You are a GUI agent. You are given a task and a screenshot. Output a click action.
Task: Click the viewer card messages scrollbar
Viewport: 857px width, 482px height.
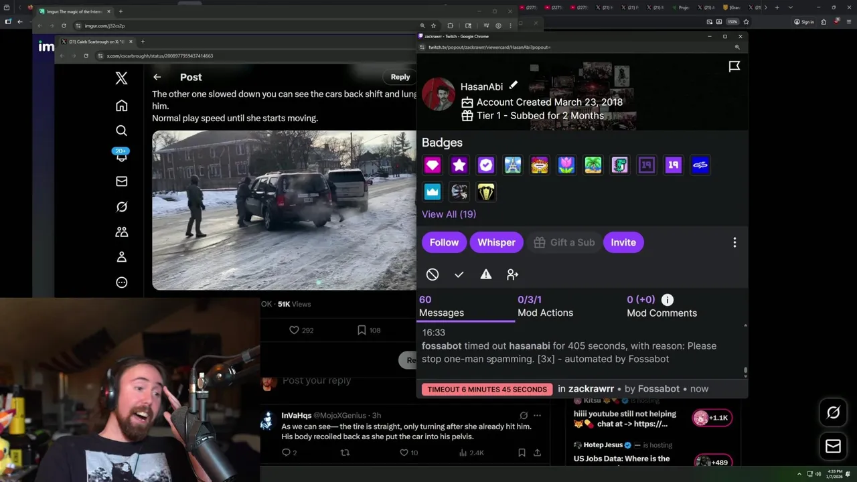coord(745,371)
